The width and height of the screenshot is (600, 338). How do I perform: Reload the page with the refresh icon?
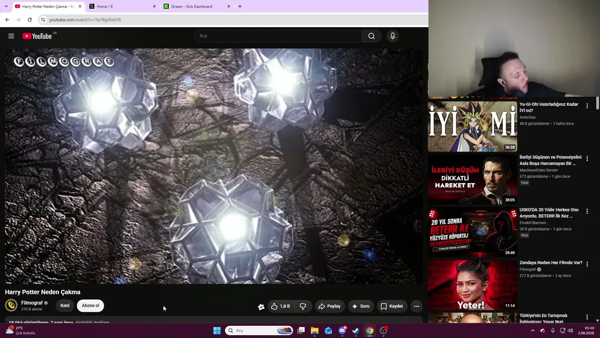[30, 20]
